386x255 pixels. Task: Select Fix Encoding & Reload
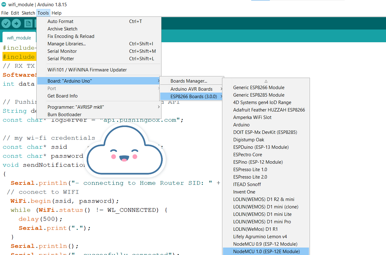click(x=99, y=36)
